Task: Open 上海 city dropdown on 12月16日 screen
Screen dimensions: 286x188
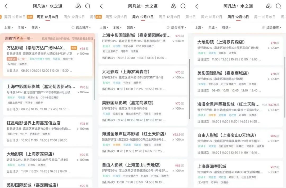Action: 8,28
